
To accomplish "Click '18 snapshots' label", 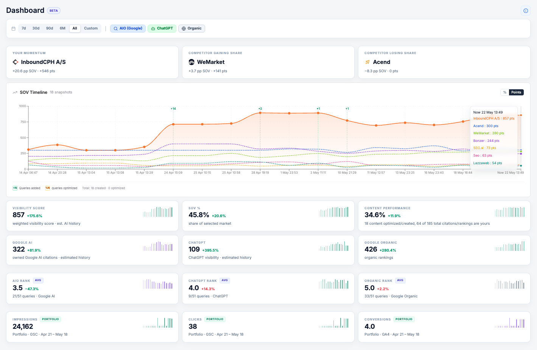I will click(61, 92).
